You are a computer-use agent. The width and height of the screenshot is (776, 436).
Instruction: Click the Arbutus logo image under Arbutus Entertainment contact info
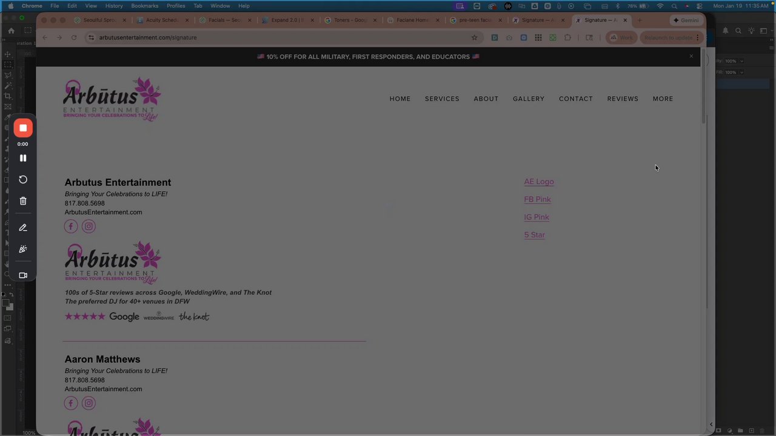[113, 263]
